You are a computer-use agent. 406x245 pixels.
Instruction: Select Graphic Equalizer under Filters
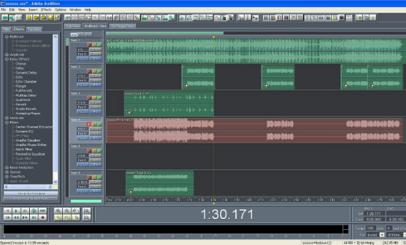coord(28,140)
